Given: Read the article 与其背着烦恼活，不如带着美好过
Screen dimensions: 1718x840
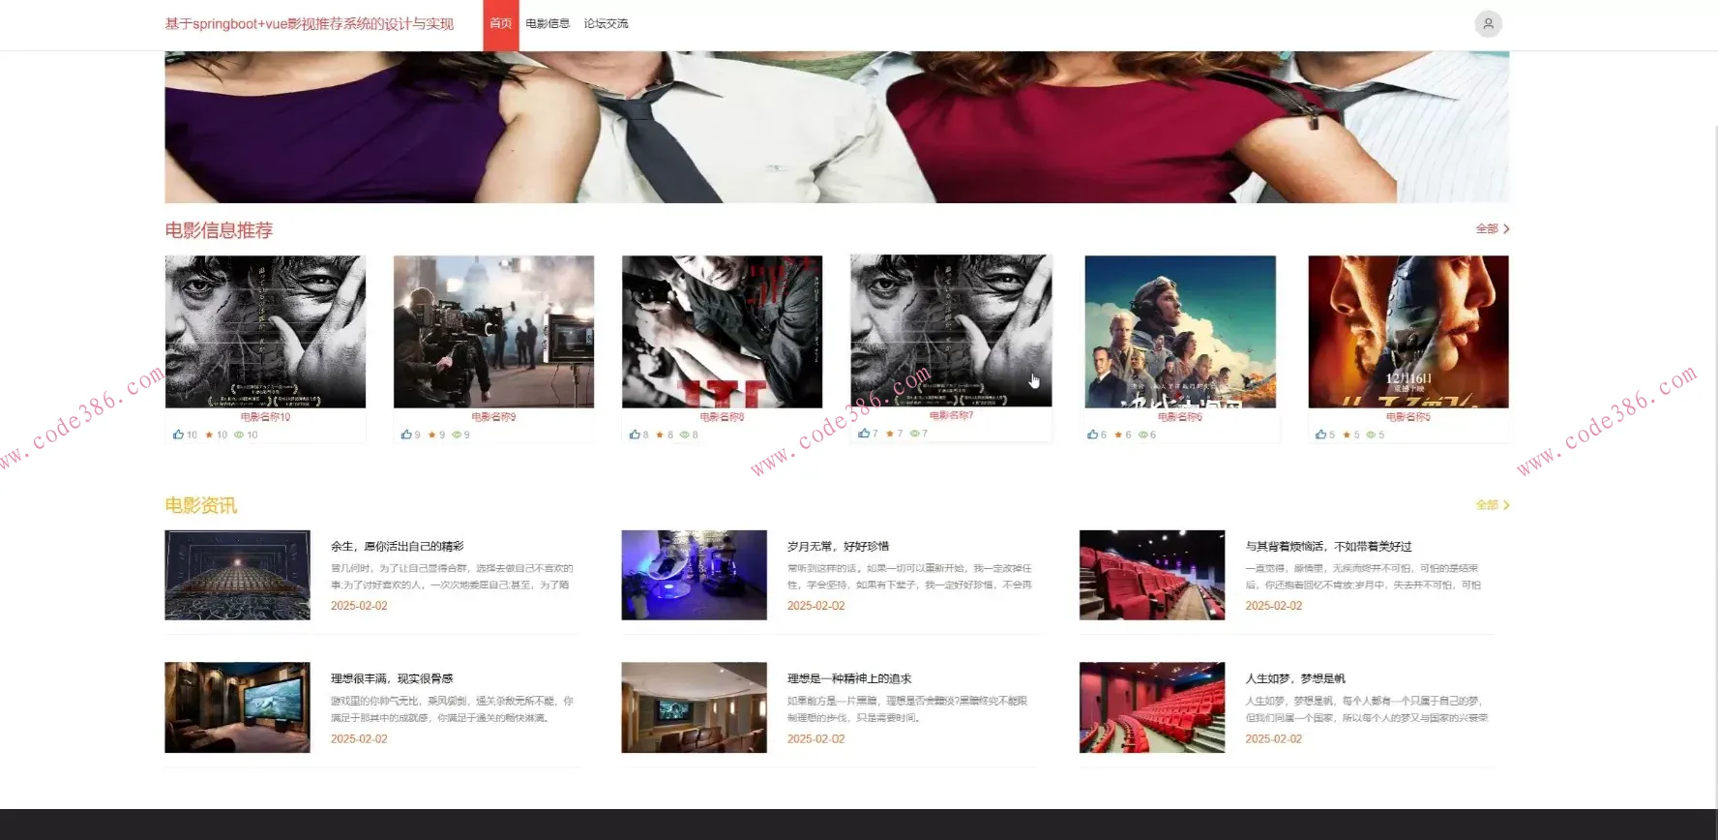Looking at the screenshot, I should [x=1328, y=547].
